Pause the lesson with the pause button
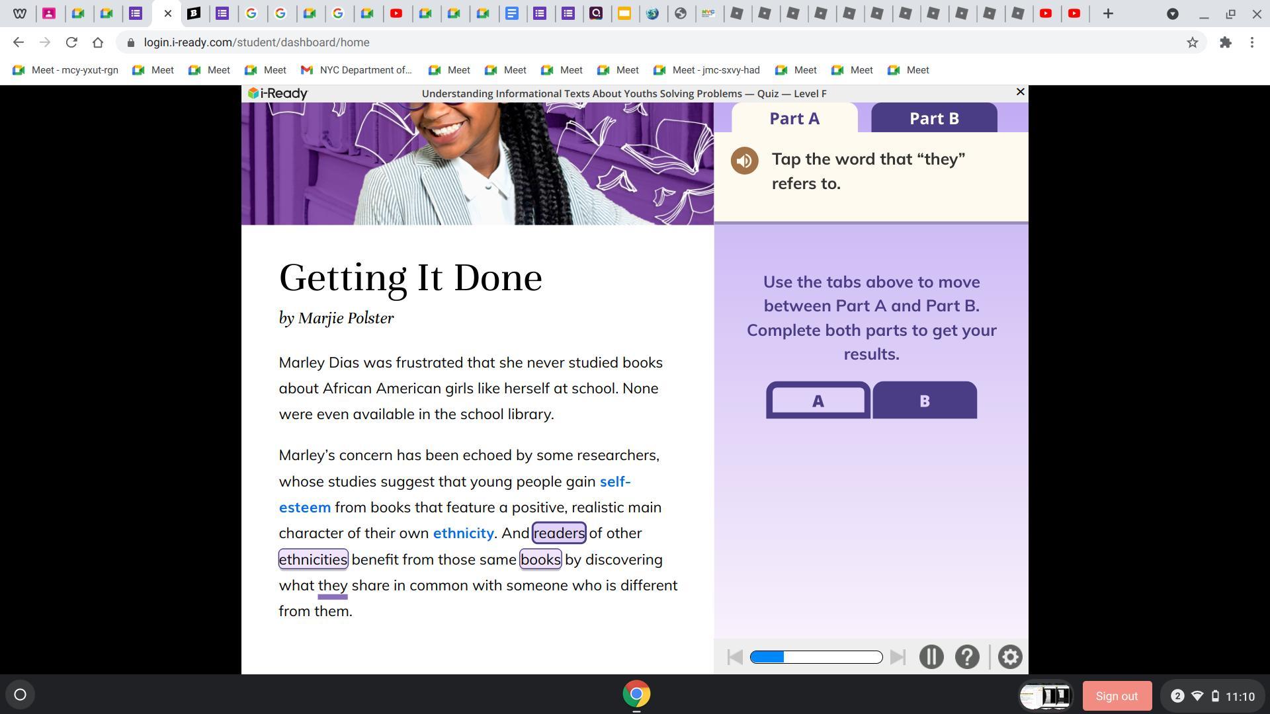Image resolution: width=1270 pixels, height=714 pixels. (931, 657)
